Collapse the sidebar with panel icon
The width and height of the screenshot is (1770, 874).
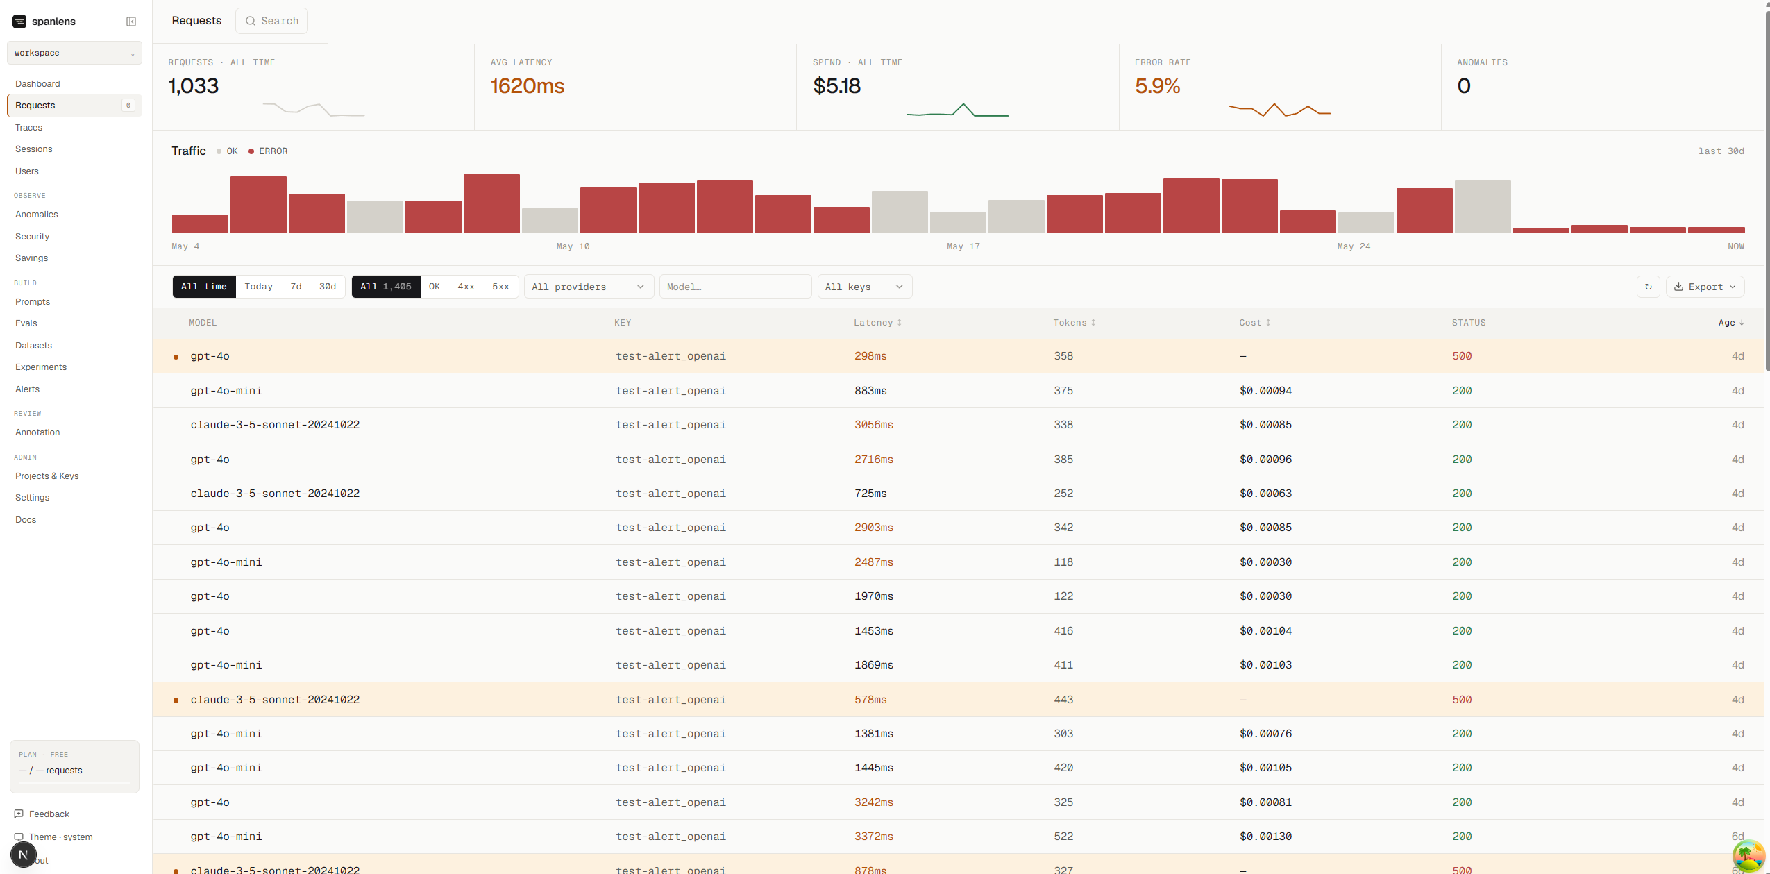point(131,22)
